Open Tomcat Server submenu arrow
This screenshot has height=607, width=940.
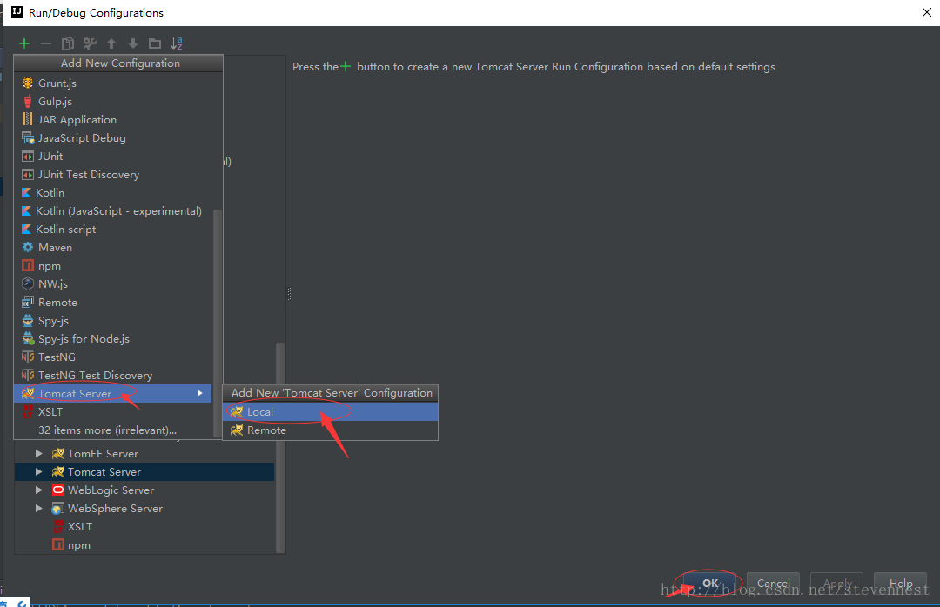(x=199, y=393)
